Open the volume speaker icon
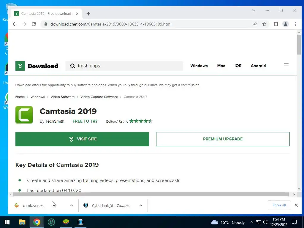 (265, 222)
